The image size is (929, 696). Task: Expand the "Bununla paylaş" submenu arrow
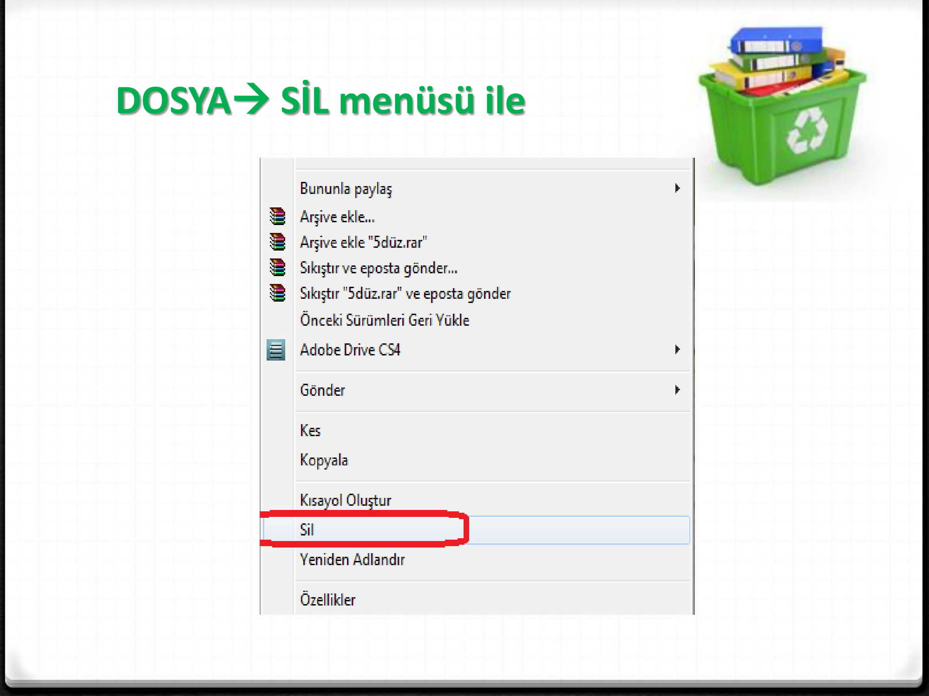tap(678, 188)
